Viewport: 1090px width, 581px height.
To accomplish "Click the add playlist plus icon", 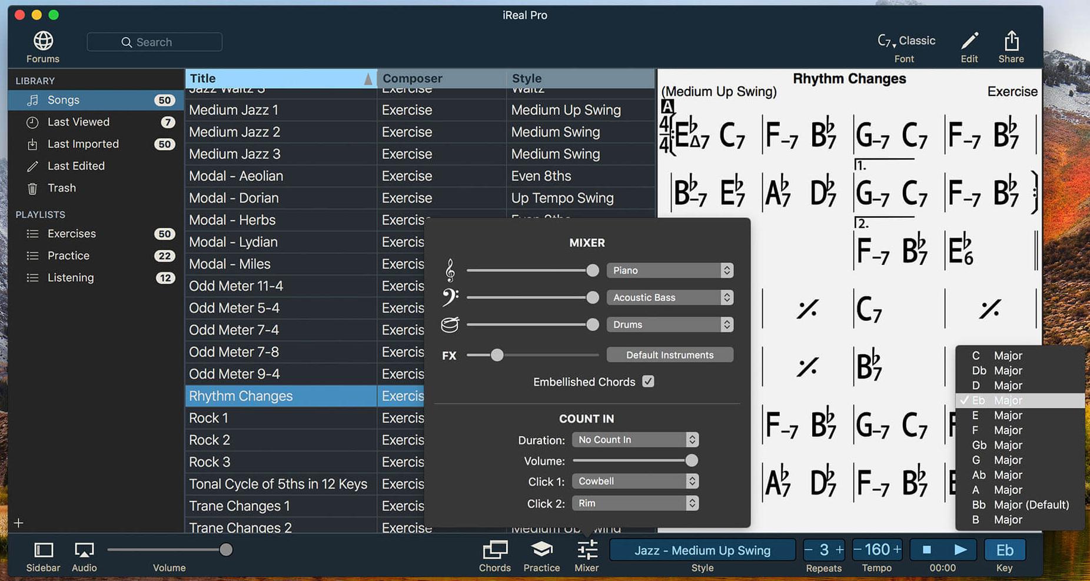I will (19, 523).
